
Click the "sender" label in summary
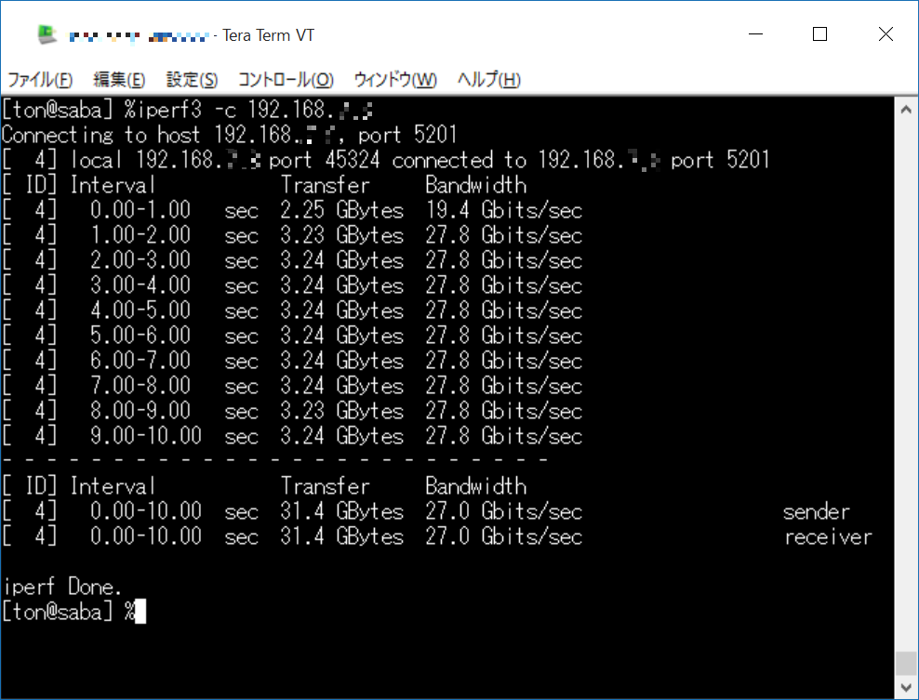[816, 511]
